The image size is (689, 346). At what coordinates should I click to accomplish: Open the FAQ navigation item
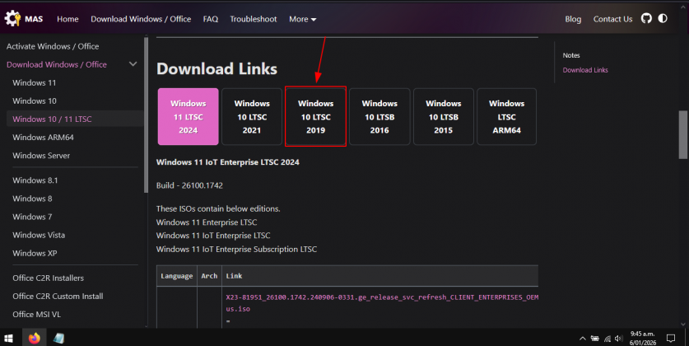(211, 19)
